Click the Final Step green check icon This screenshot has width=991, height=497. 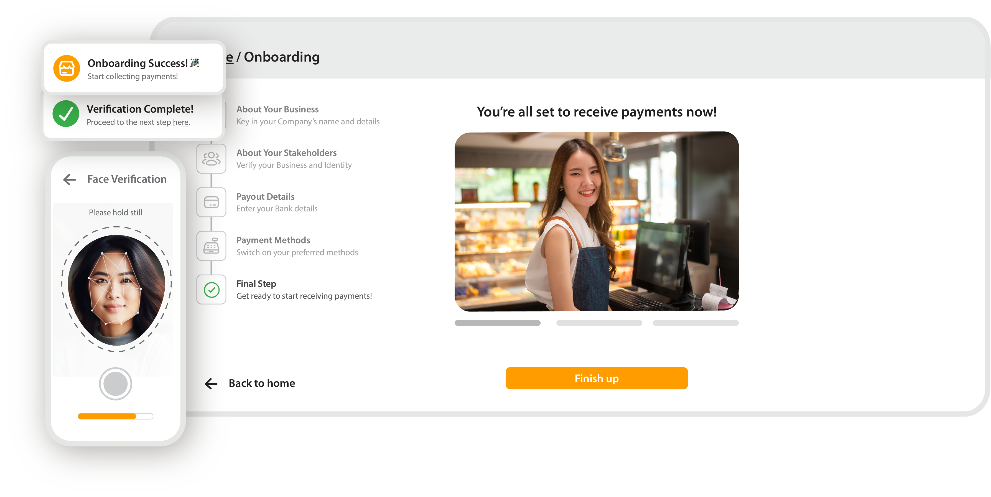pyautogui.click(x=211, y=290)
